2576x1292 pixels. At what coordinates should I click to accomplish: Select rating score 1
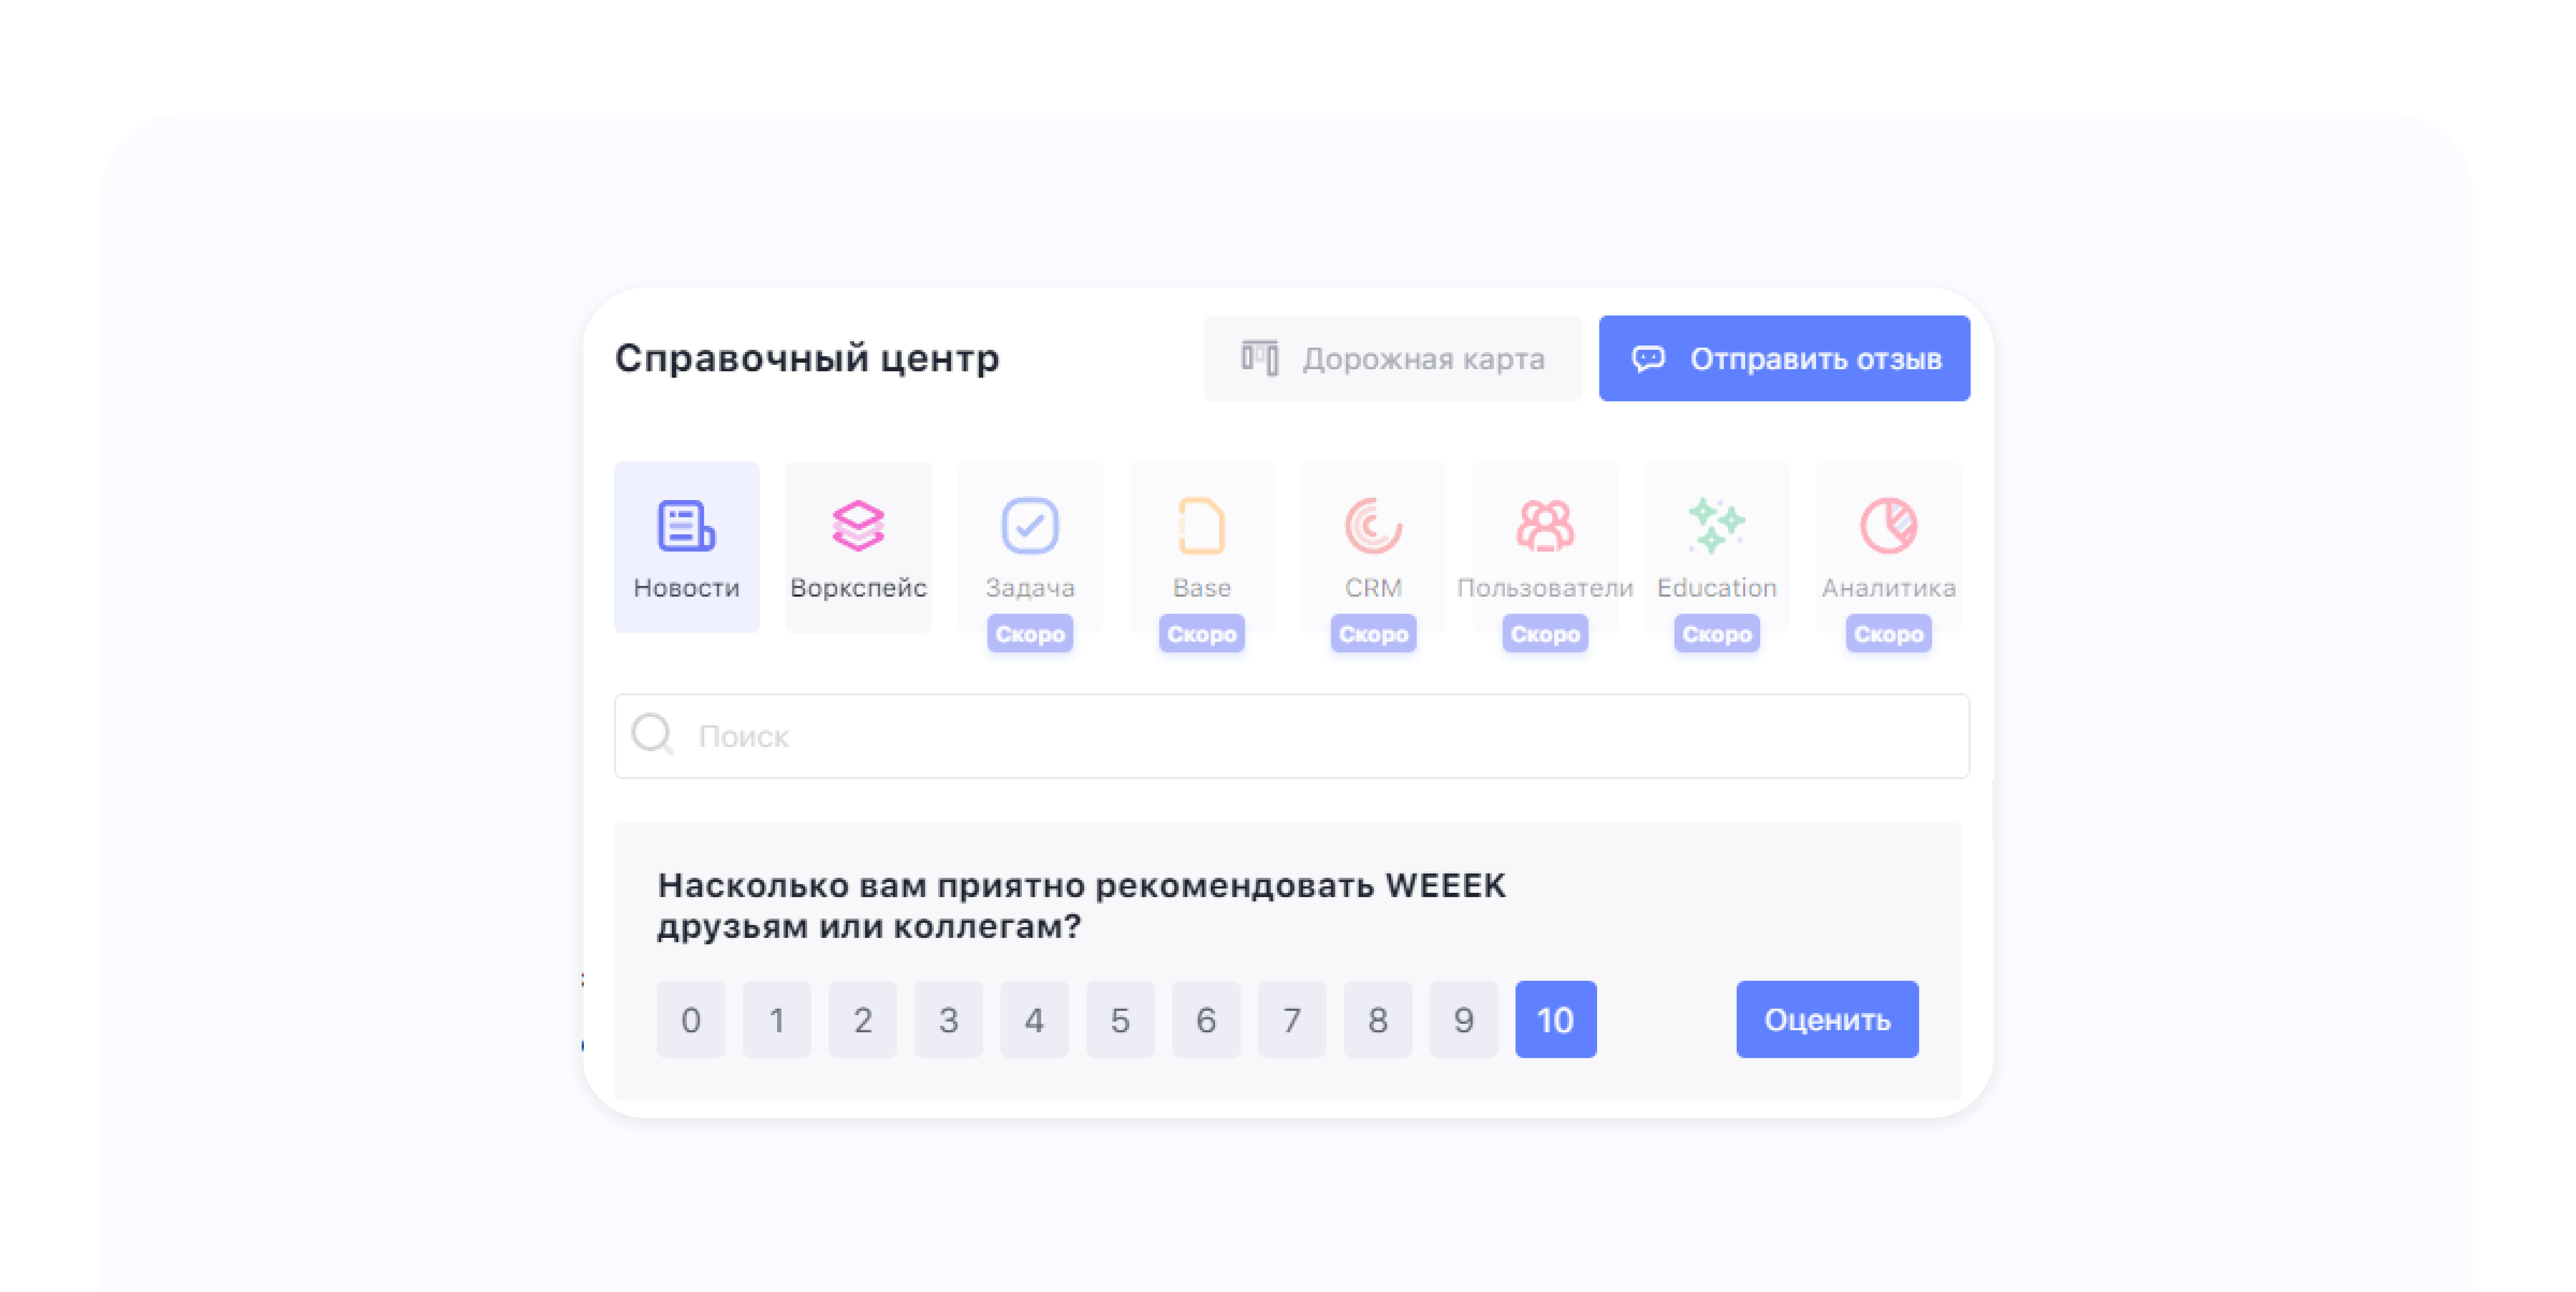pyautogui.click(x=776, y=1019)
